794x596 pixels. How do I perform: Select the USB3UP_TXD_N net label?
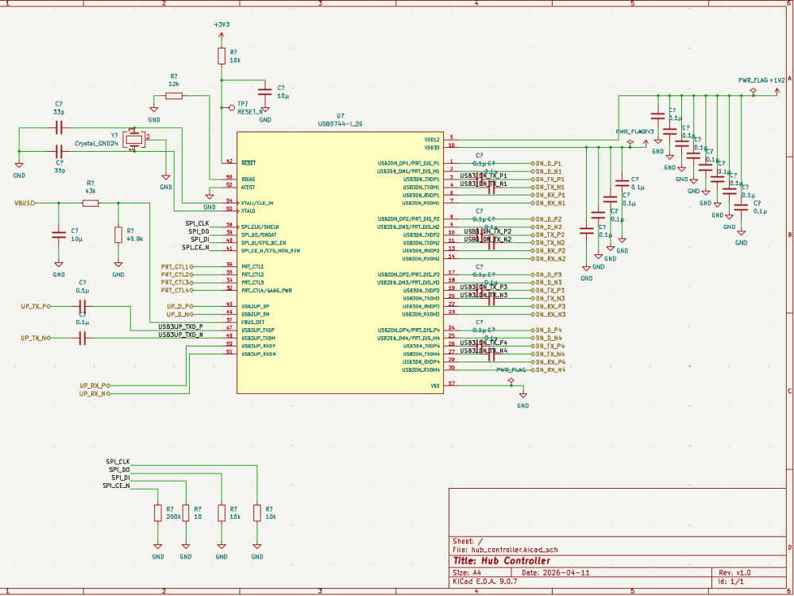180,335
